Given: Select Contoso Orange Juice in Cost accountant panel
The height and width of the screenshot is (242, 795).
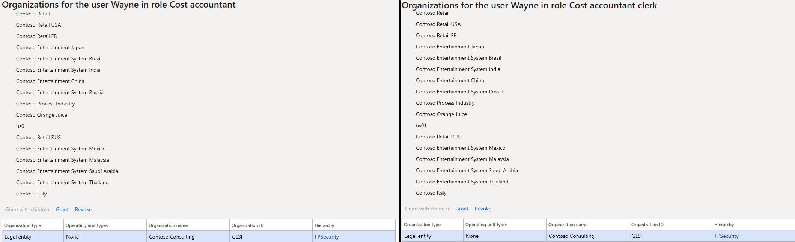Looking at the screenshot, I should tap(42, 115).
